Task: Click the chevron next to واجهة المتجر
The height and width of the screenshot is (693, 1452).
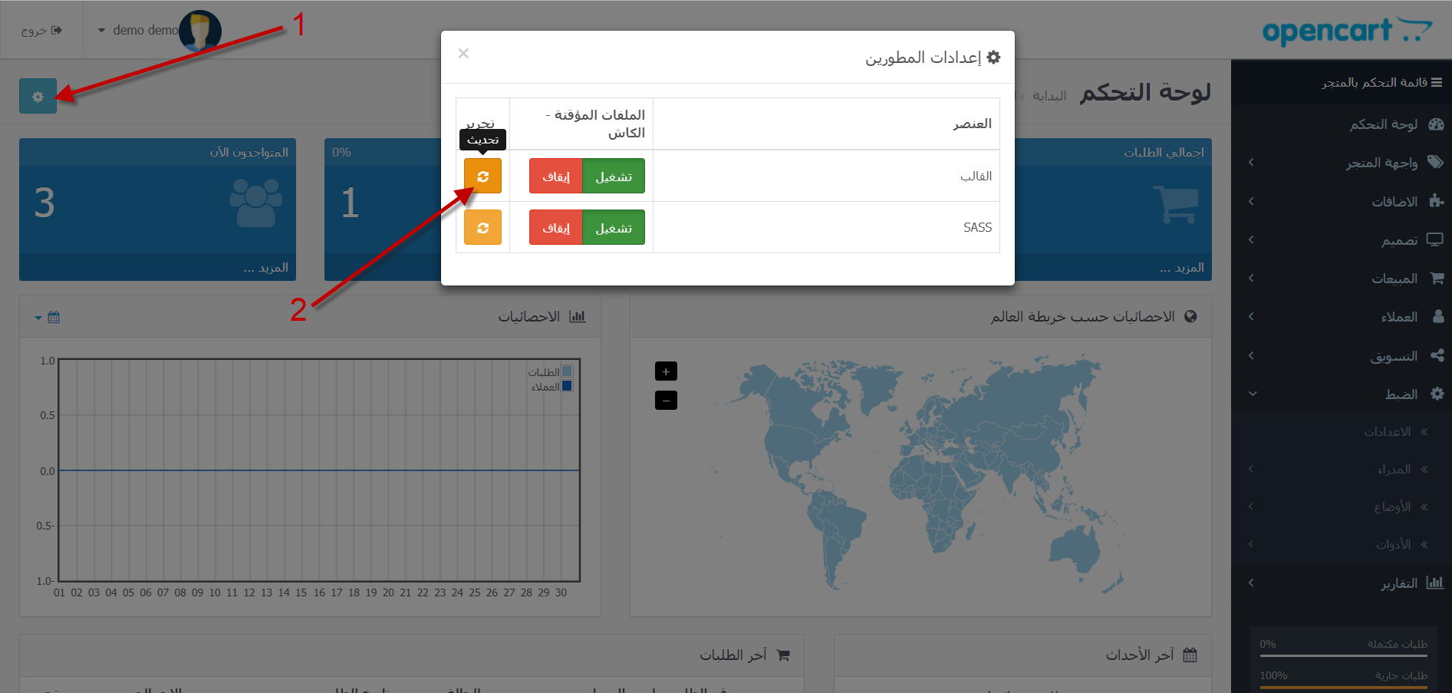Action: tap(1251, 162)
